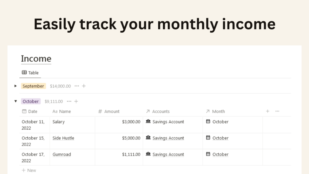This screenshot has width=309, height=174.
Task: Open the Side Hustle entry page
Action: pyautogui.click(x=63, y=138)
